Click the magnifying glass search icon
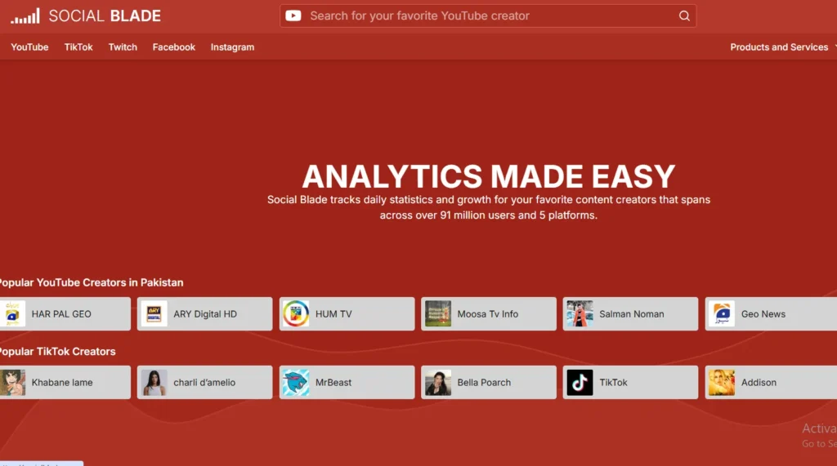Screen dimensions: 837x466 684,16
